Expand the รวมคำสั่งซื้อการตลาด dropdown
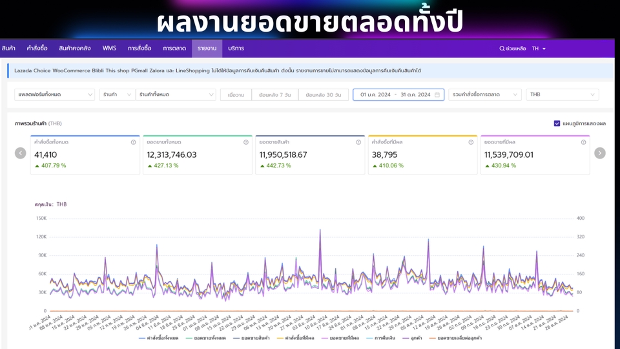Image resolution: width=620 pixels, height=349 pixels. tap(485, 94)
